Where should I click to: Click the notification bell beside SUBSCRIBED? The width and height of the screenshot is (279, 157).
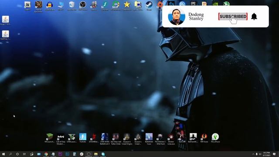pyautogui.click(x=254, y=17)
